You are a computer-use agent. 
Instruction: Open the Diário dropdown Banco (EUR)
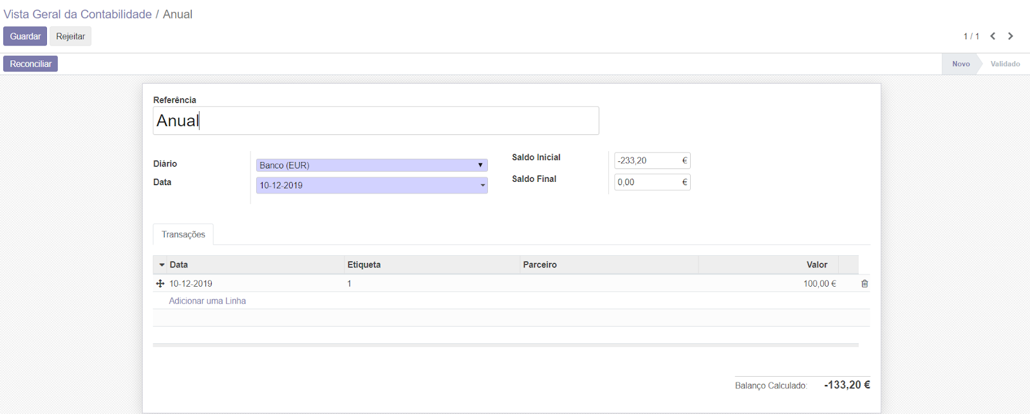[371, 165]
